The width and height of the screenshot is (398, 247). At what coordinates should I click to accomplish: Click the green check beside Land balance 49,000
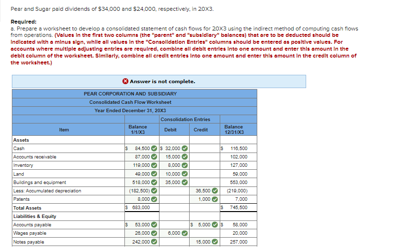(154, 174)
